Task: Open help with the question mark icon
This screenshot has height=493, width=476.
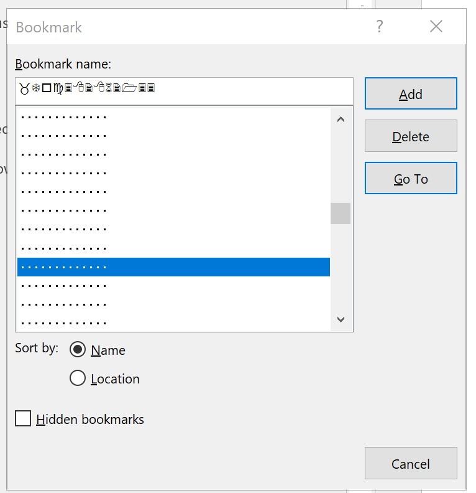Action: [x=380, y=26]
